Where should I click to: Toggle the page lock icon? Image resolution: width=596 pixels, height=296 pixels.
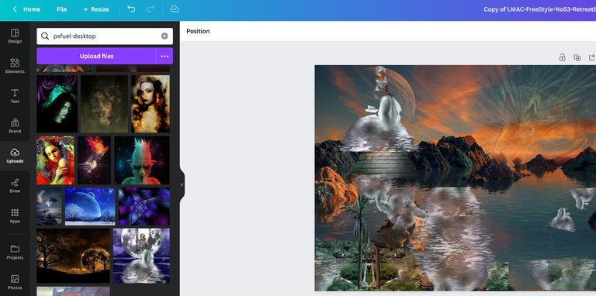[x=562, y=57]
